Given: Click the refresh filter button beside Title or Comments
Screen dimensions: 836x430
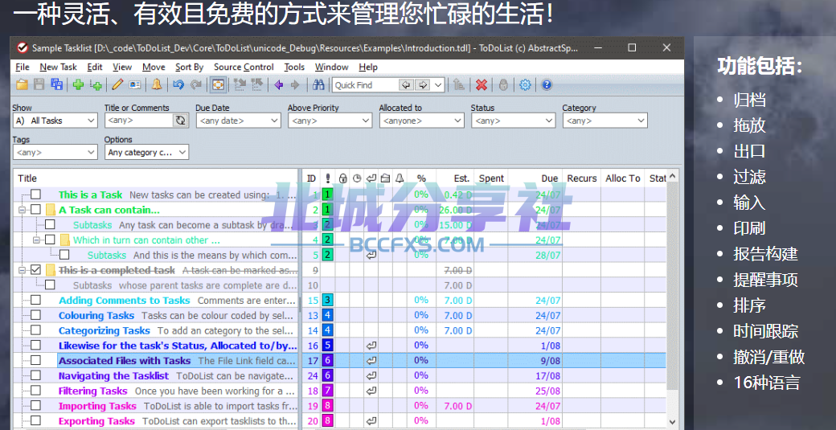Looking at the screenshot, I should click(182, 121).
